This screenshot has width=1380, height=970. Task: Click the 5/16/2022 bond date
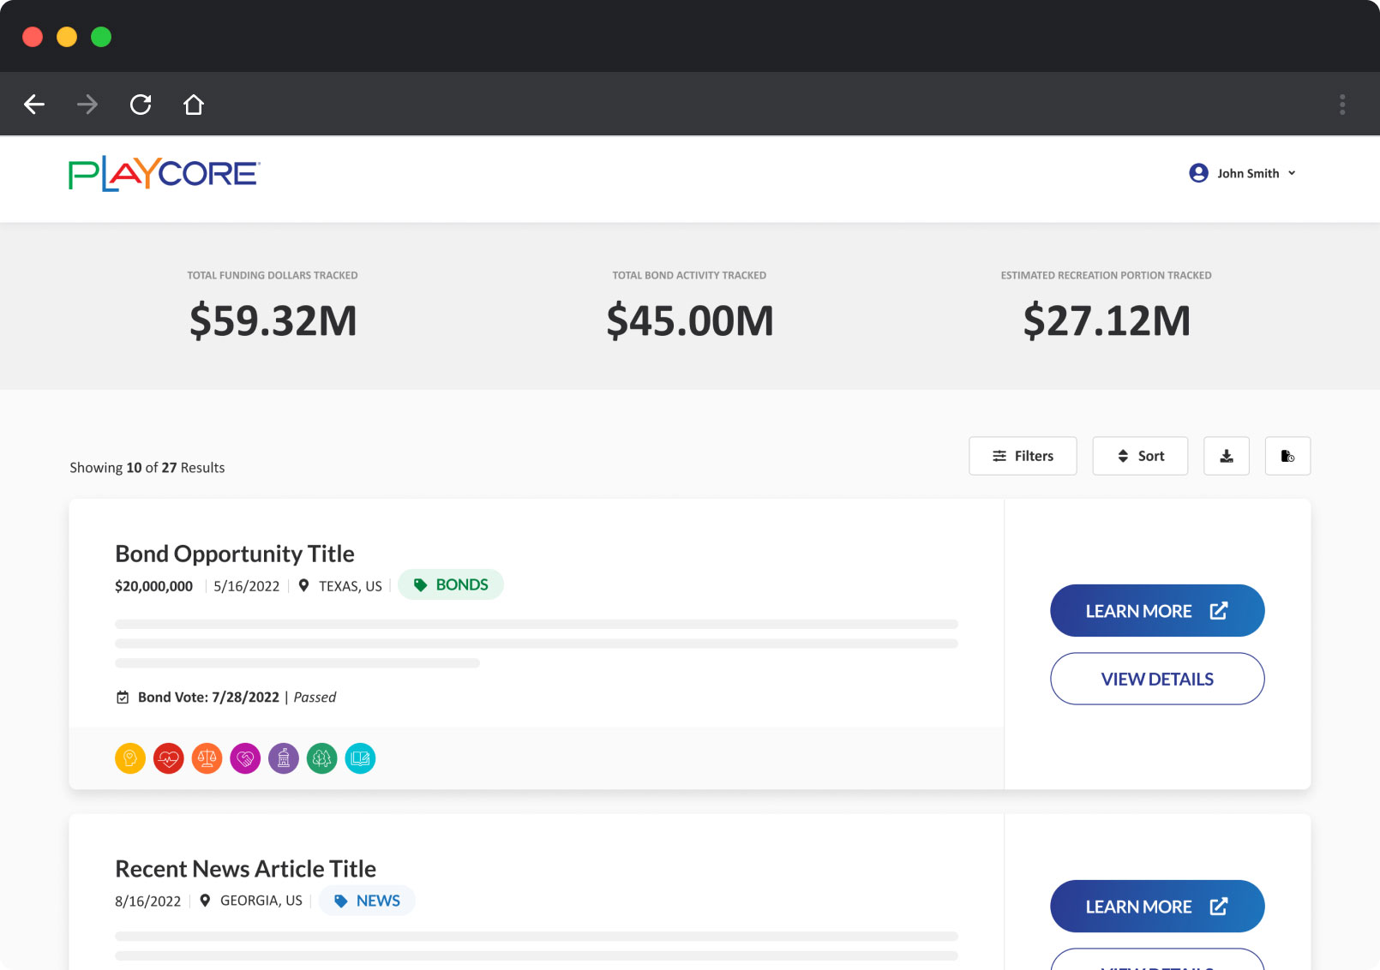coord(247,586)
